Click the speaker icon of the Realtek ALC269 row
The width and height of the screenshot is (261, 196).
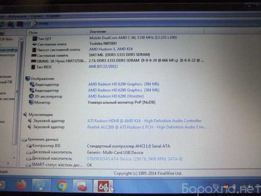[29, 127]
